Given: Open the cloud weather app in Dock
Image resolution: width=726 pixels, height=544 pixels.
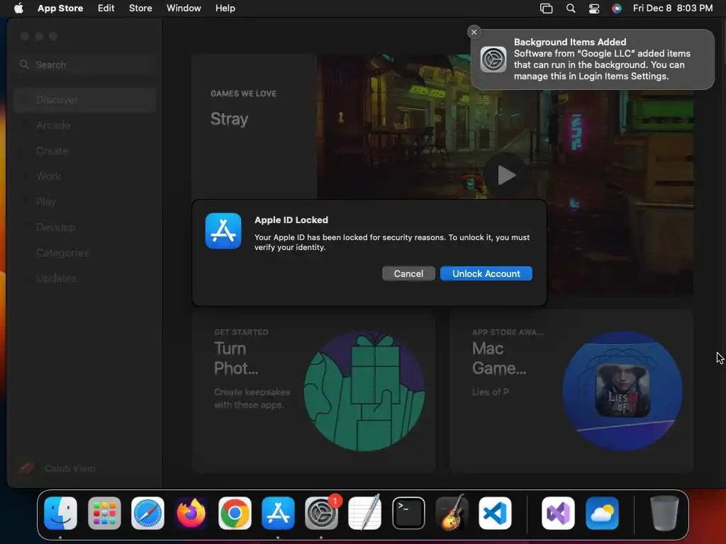Looking at the screenshot, I should coord(602,513).
